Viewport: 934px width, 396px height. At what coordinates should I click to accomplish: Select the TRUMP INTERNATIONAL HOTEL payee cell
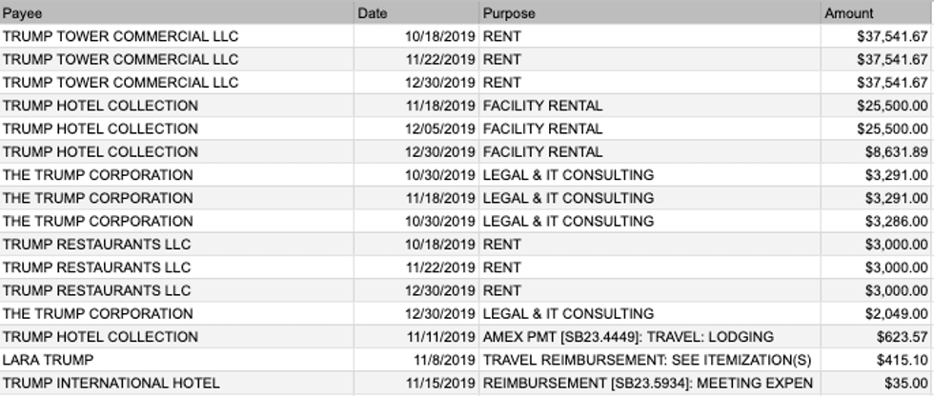[177, 383]
